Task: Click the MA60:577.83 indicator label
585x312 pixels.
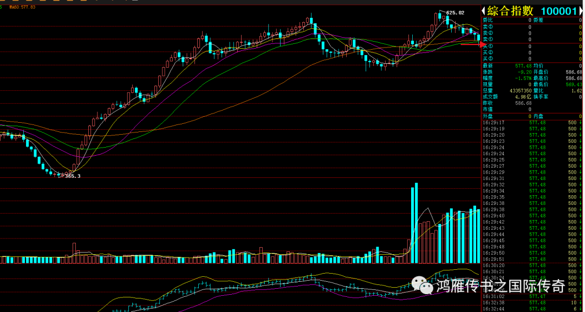Action: click(22, 7)
